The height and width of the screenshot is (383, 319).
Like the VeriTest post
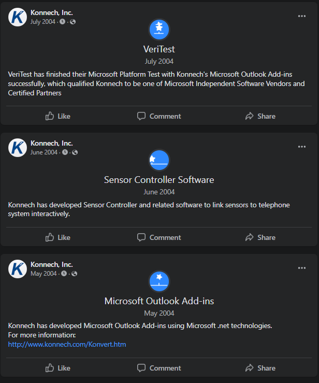[58, 116]
